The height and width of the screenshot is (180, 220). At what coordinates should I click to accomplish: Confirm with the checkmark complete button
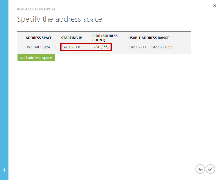tap(210, 169)
